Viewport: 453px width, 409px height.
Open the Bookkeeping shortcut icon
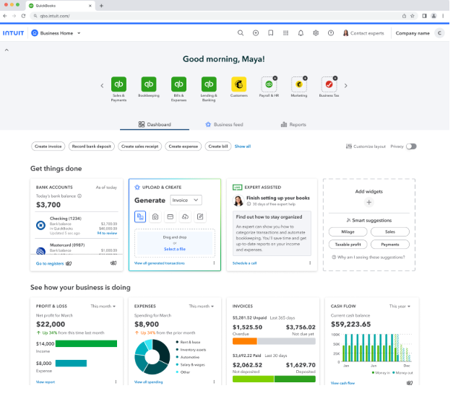click(x=149, y=85)
